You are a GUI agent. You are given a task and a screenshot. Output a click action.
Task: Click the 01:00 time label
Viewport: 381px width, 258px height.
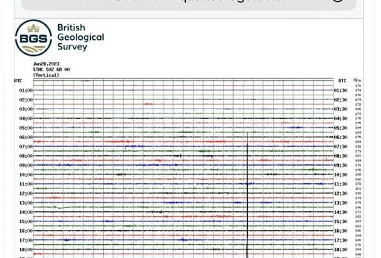click(26, 90)
